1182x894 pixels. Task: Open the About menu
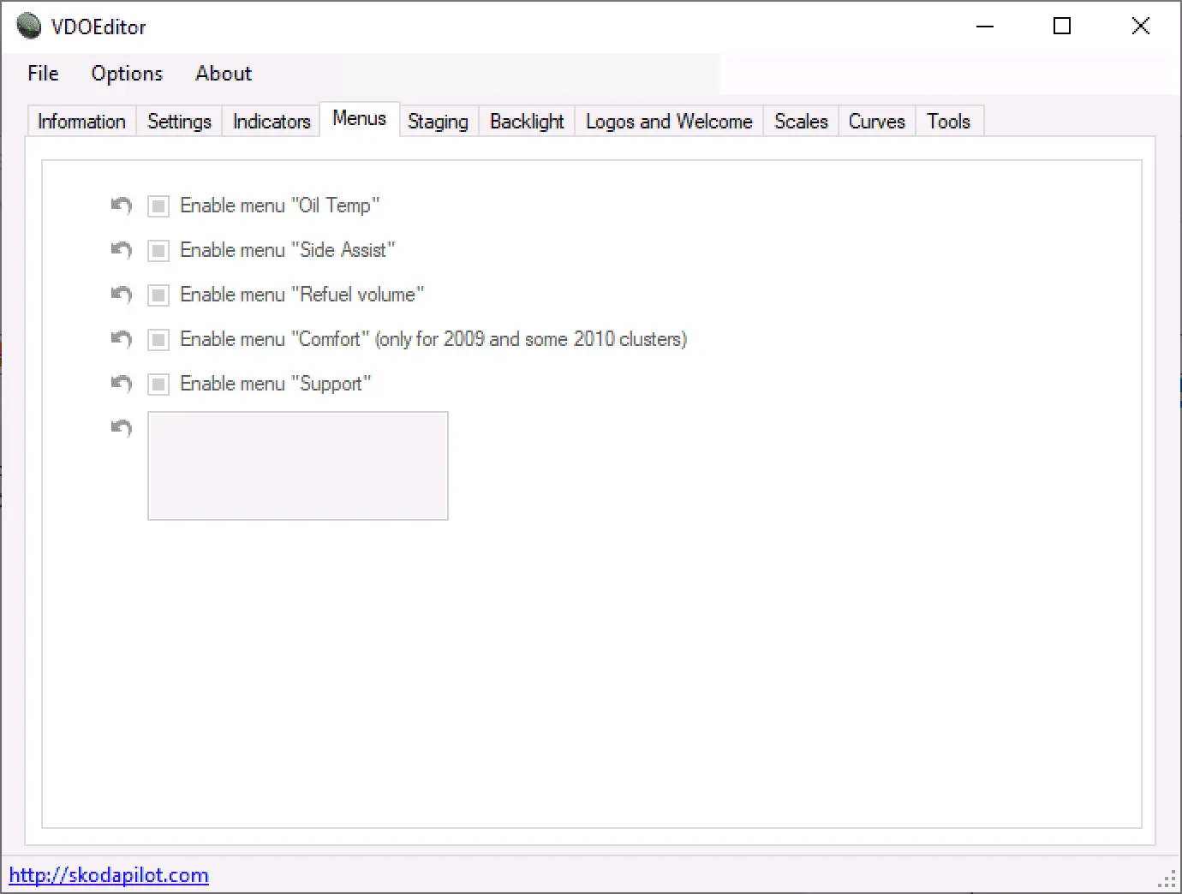click(x=224, y=74)
